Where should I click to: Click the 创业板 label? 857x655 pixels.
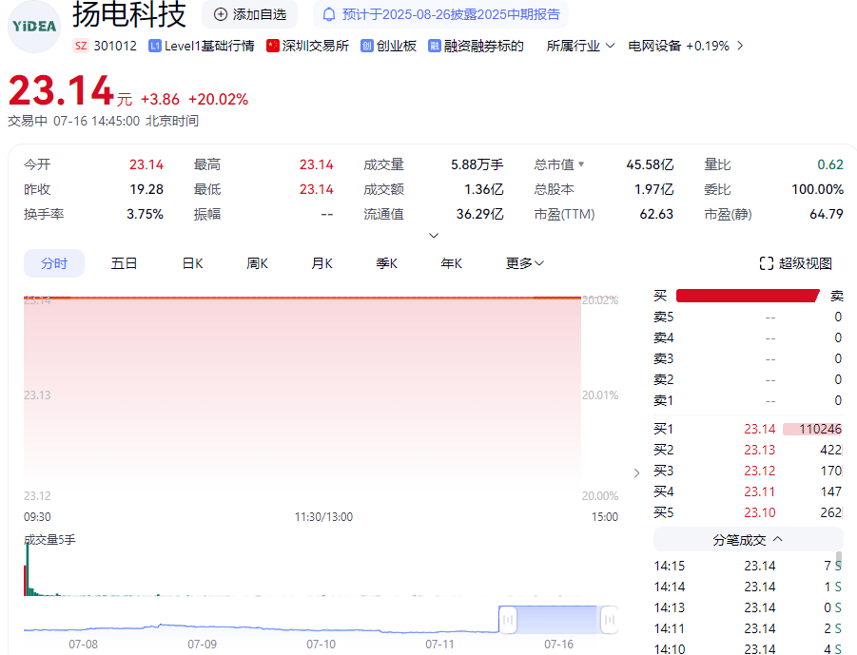click(397, 46)
